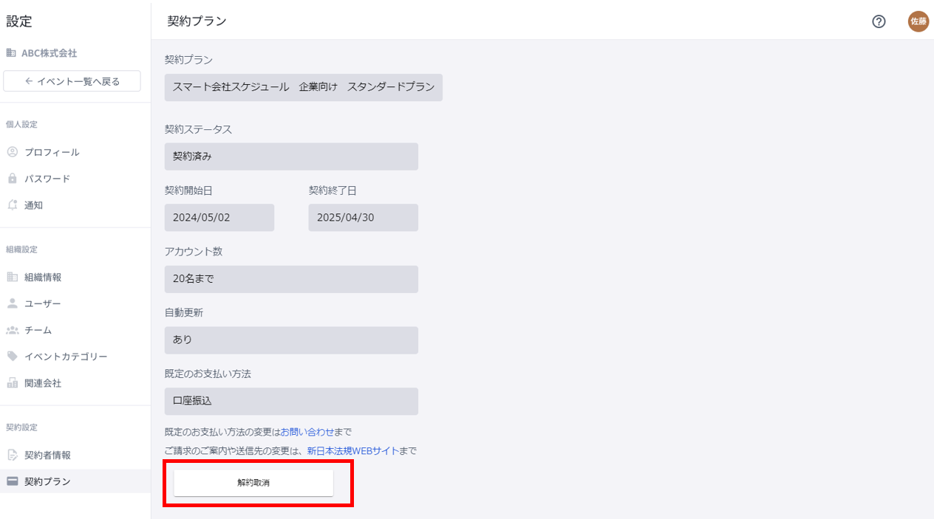Go back via イベント一覧へ戻る button
The height and width of the screenshot is (519, 934).
tap(72, 81)
